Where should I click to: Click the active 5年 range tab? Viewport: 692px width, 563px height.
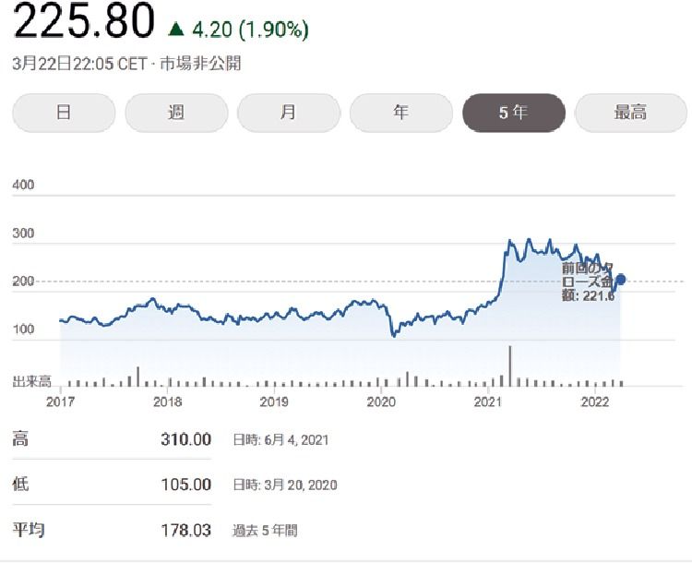click(x=513, y=113)
